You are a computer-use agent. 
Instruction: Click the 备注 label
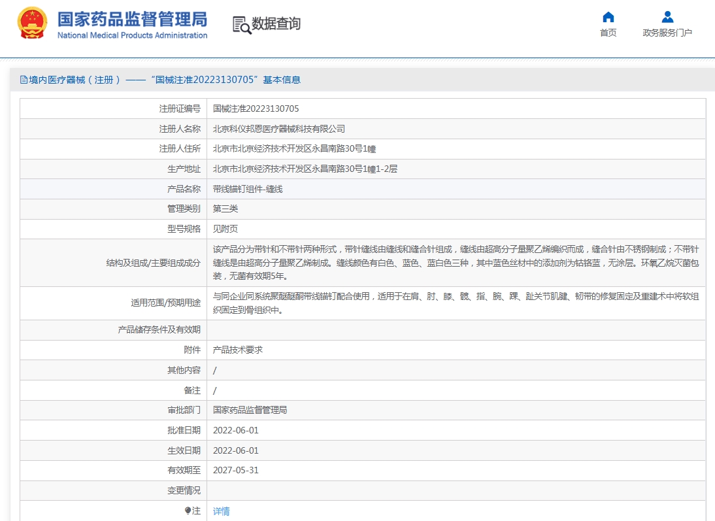[x=192, y=390]
